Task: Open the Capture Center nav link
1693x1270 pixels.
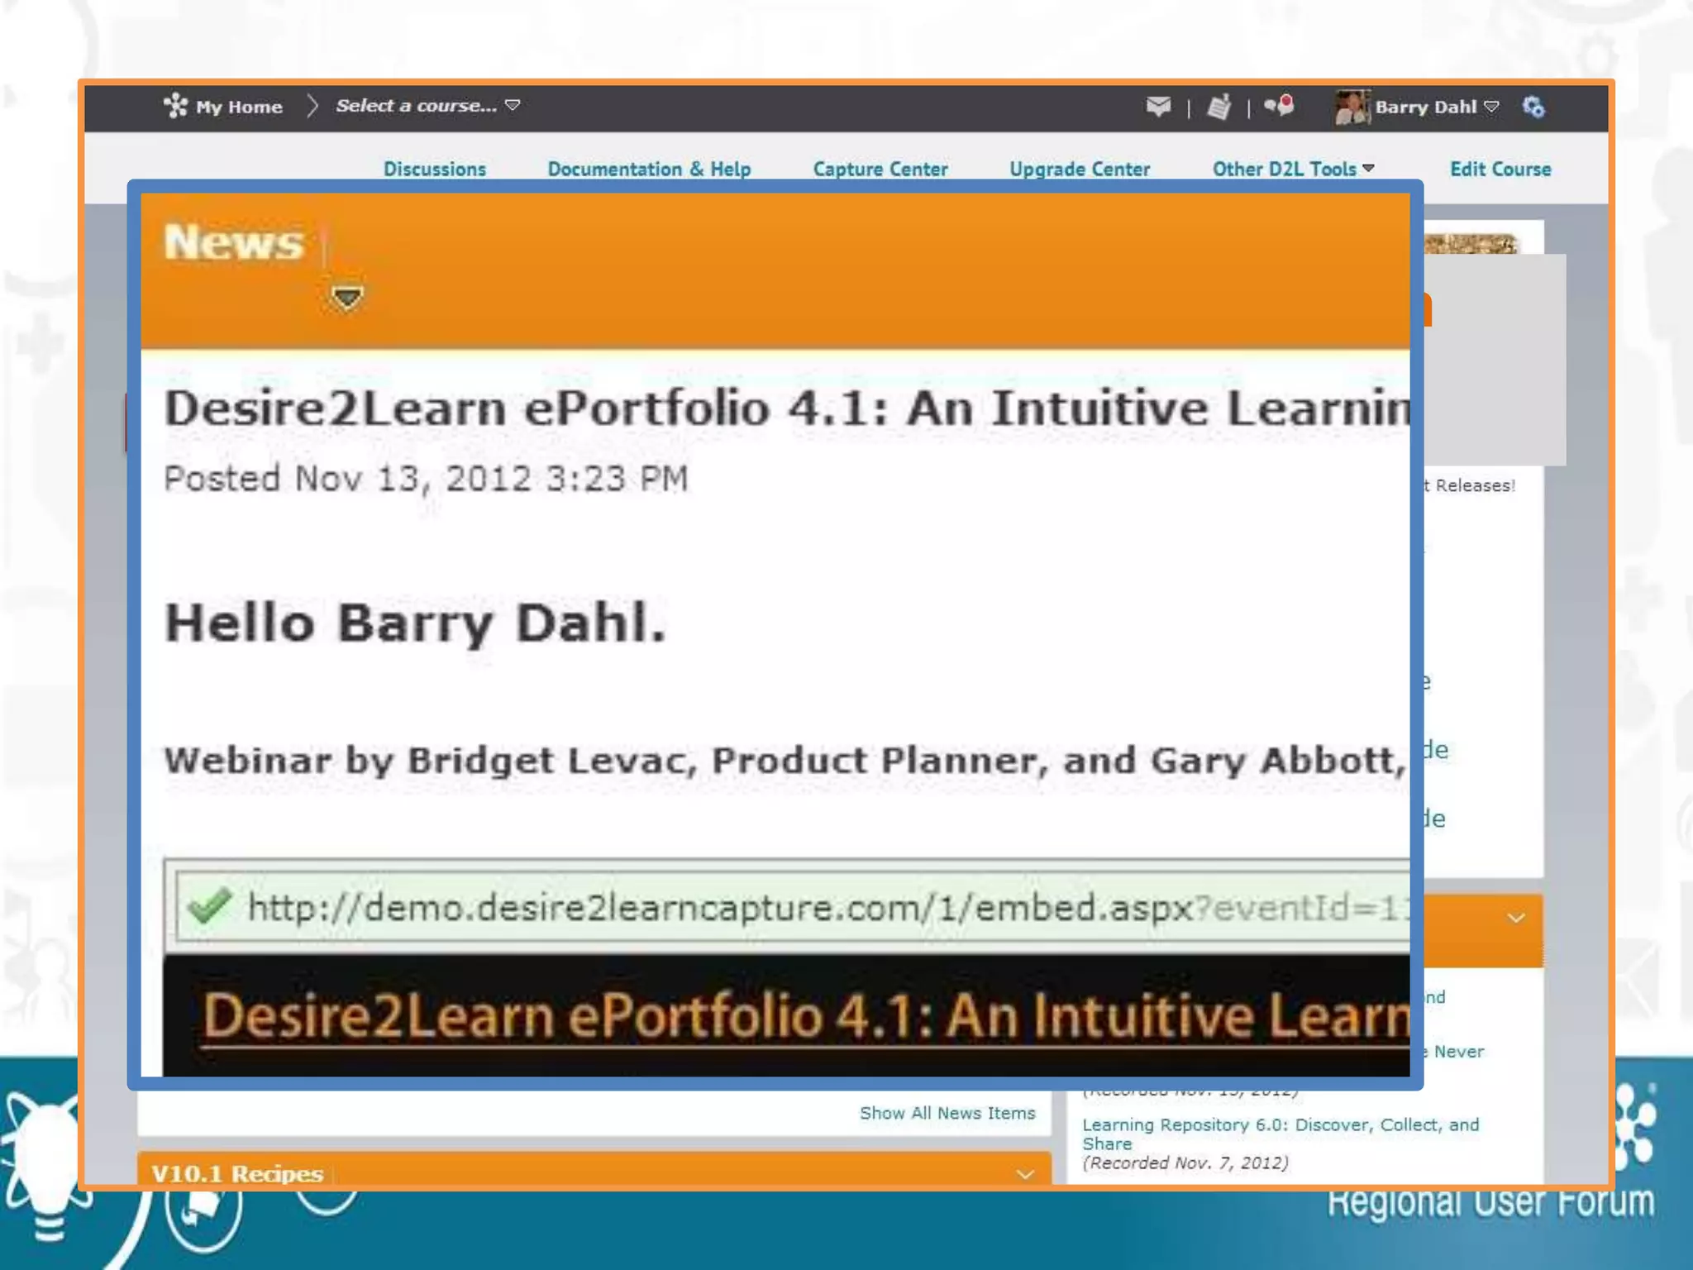Action: coord(880,169)
